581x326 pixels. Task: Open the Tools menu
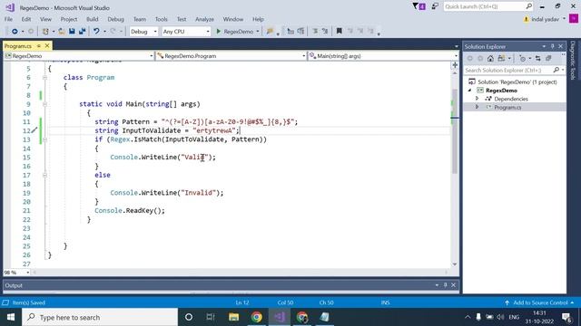tap(162, 19)
